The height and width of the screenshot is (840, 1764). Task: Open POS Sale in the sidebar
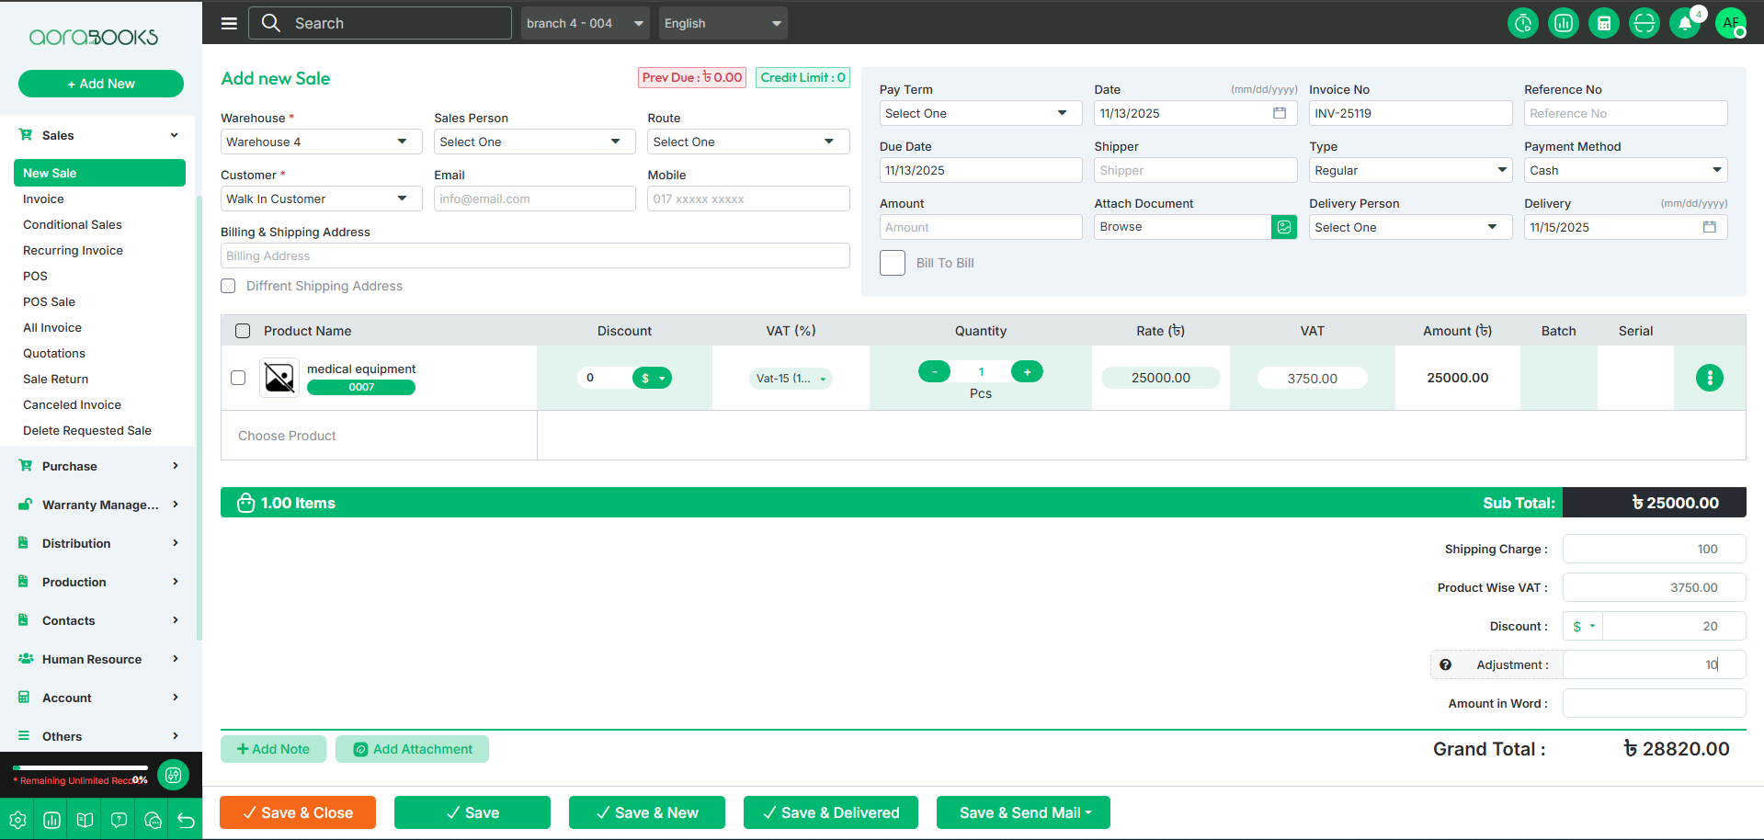click(x=49, y=301)
